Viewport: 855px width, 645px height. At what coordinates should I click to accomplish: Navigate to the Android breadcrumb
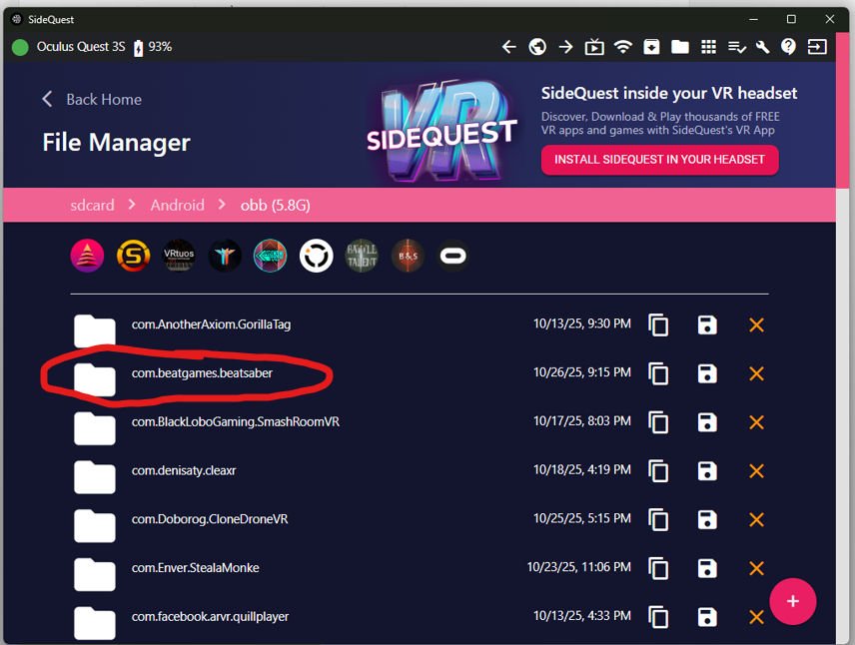point(177,205)
